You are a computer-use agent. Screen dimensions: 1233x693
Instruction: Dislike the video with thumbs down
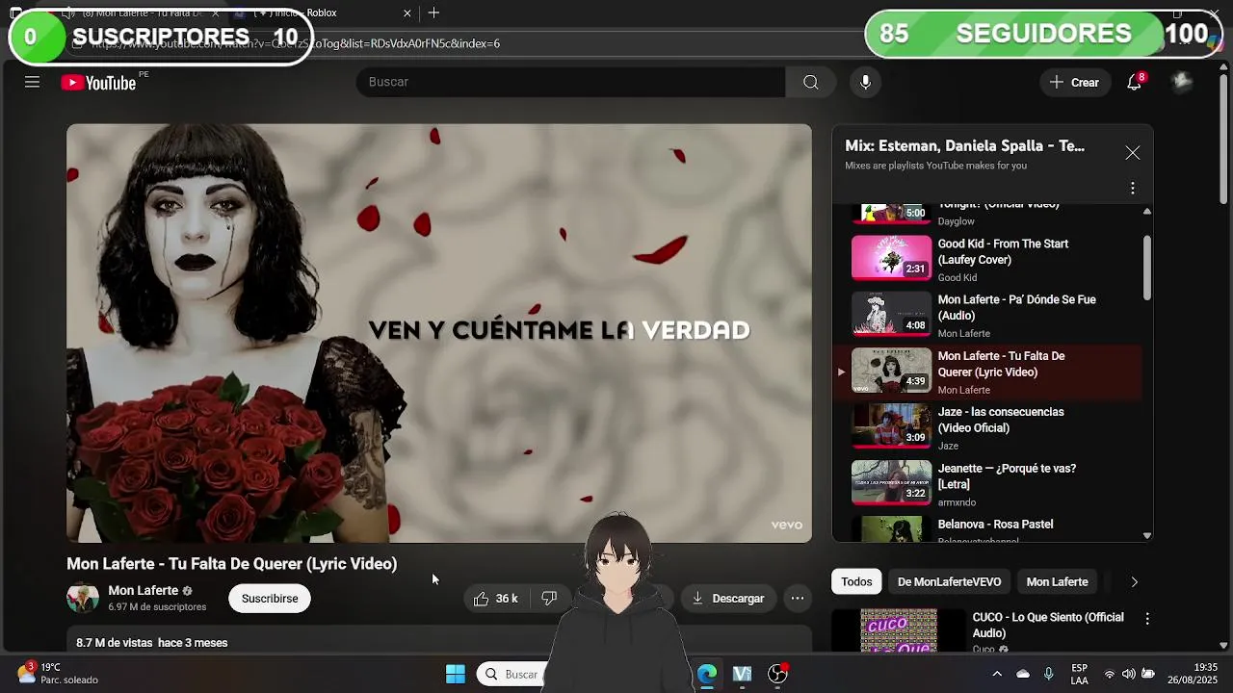[x=549, y=599]
